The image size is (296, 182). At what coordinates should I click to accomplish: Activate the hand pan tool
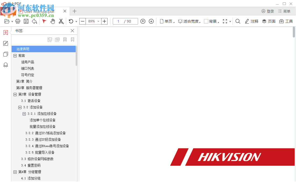point(53,21)
